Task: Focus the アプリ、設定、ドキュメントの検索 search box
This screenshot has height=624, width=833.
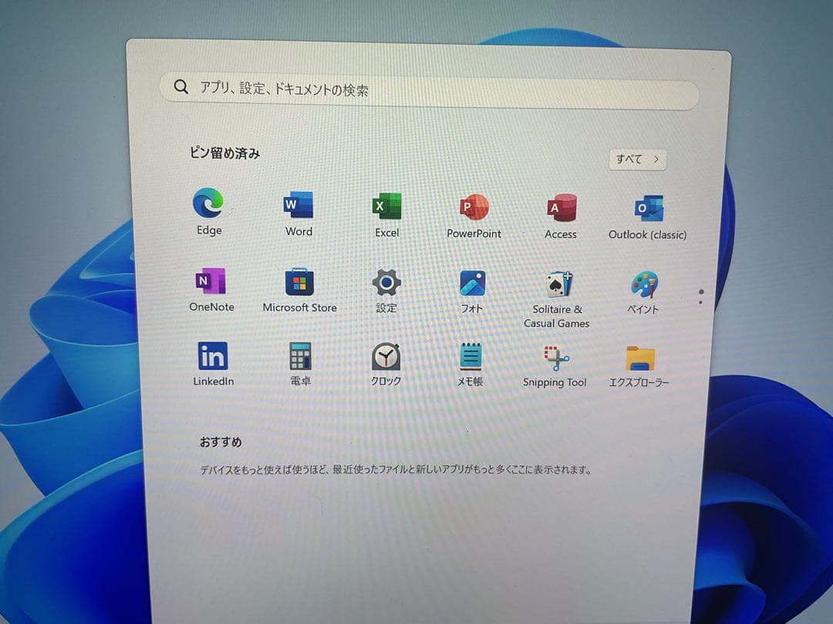Action: tap(429, 91)
